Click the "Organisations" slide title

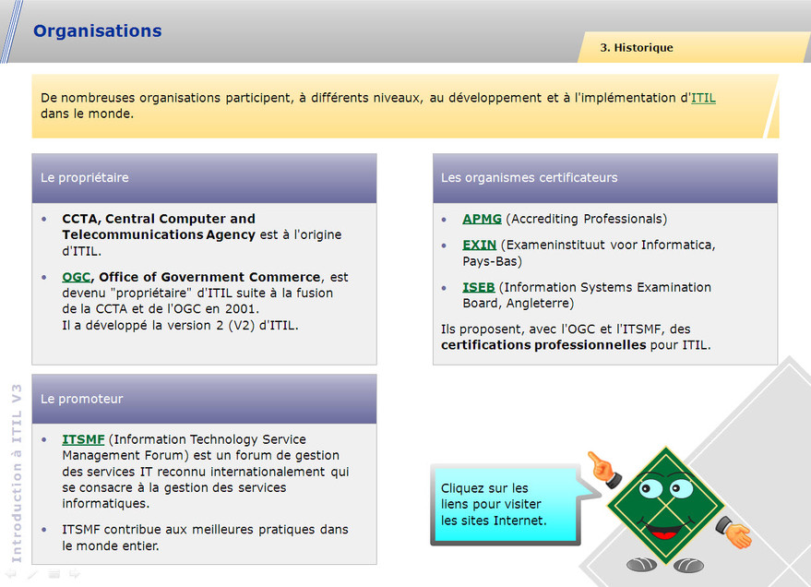pyautogui.click(x=97, y=30)
